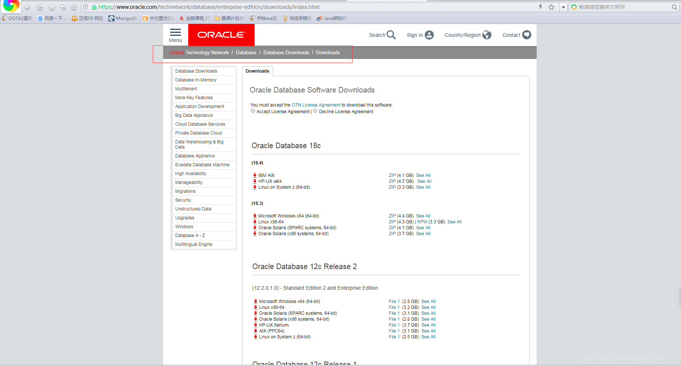Click Database Downloads breadcrumb link

286,53
